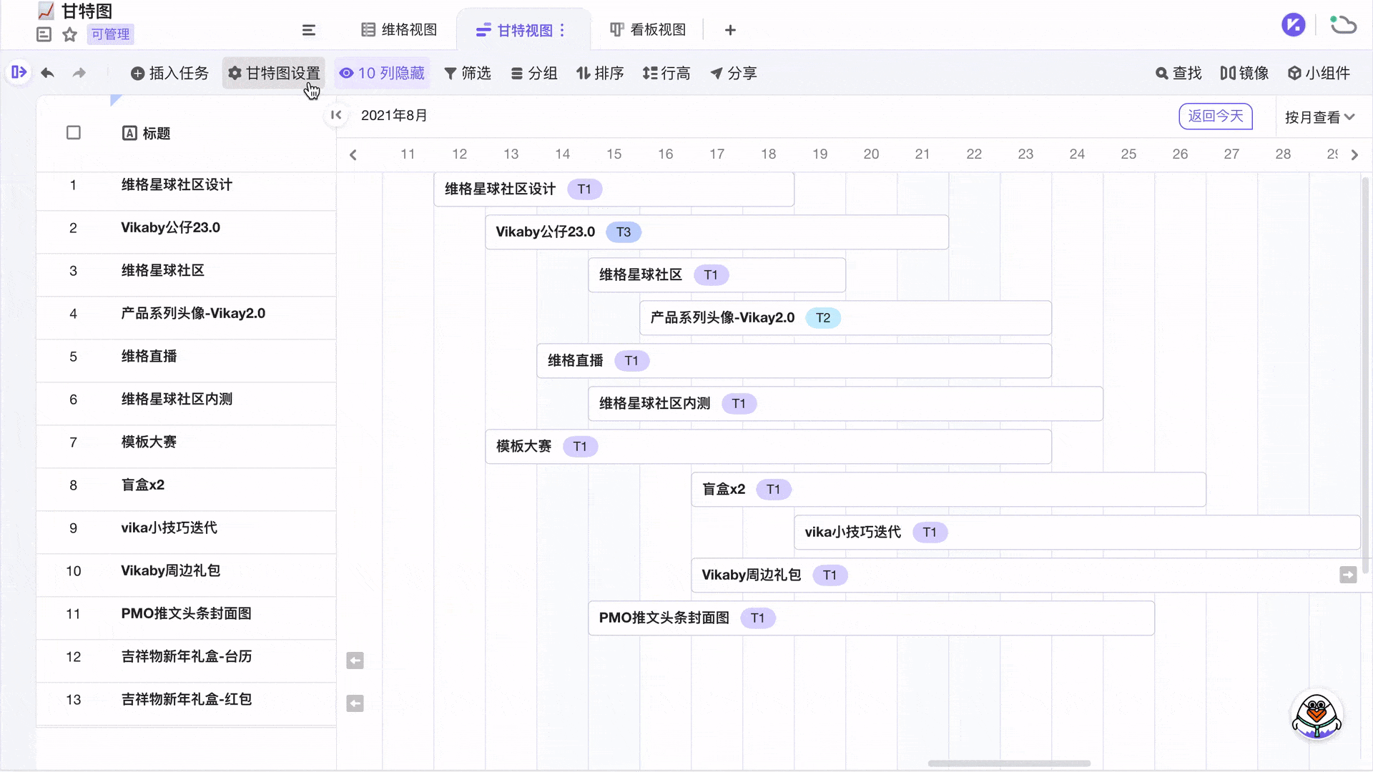The height and width of the screenshot is (772, 1373).
Task: Open the 镜像 mirror feature
Action: coord(1244,73)
